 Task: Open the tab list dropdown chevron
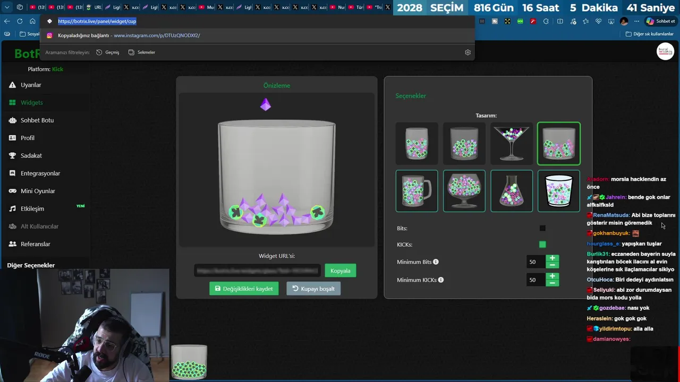pos(6,7)
